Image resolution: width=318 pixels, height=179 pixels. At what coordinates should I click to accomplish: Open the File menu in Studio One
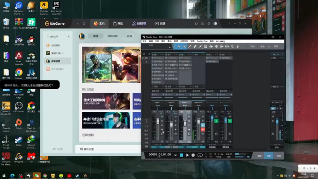tap(144, 41)
